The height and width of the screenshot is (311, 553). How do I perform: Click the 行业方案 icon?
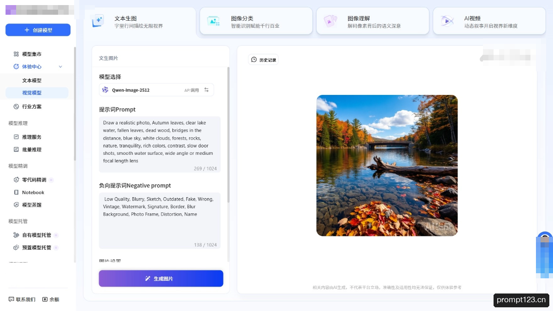[16, 106]
